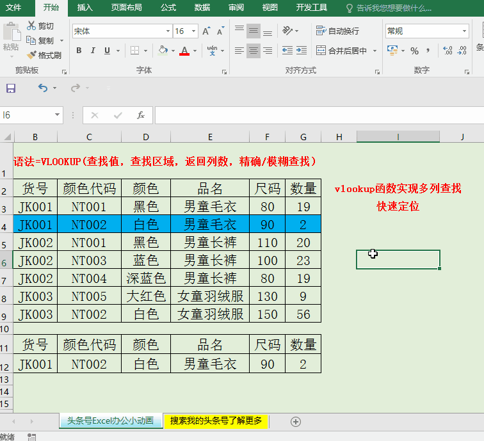Screen dimensions: 484x441
Task: Apply red font color A icon
Action: pos(184,51)
